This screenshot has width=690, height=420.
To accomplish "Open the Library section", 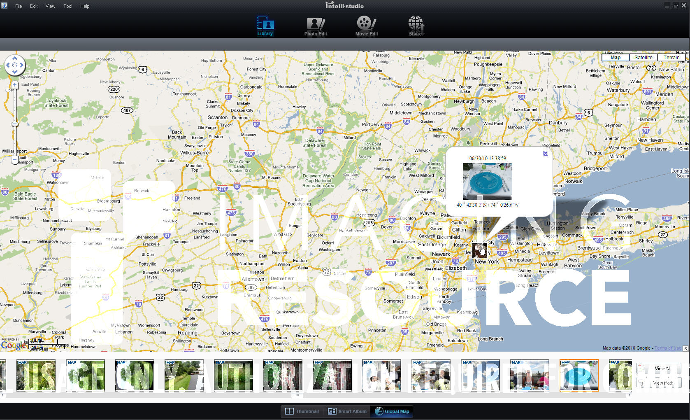I will click(x=265, y=26).
